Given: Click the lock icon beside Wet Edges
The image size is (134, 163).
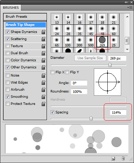Looking at the screenshot, I should 43,83.
